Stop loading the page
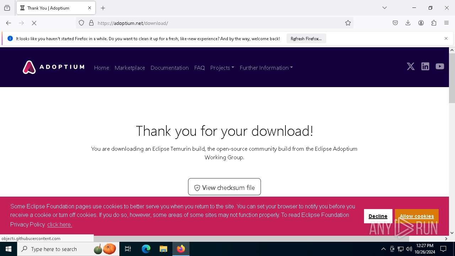455x256 pixels. 34,23
